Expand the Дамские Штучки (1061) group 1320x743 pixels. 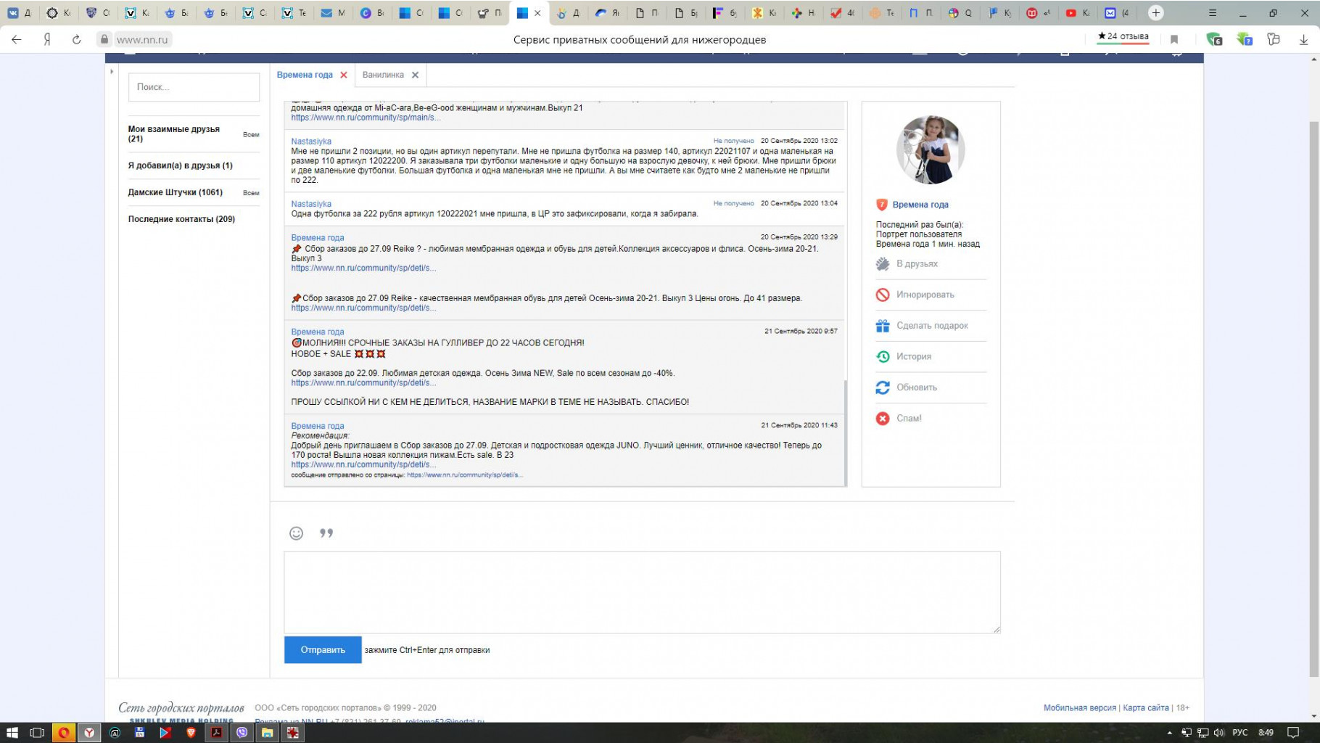[x=176, y=192]
